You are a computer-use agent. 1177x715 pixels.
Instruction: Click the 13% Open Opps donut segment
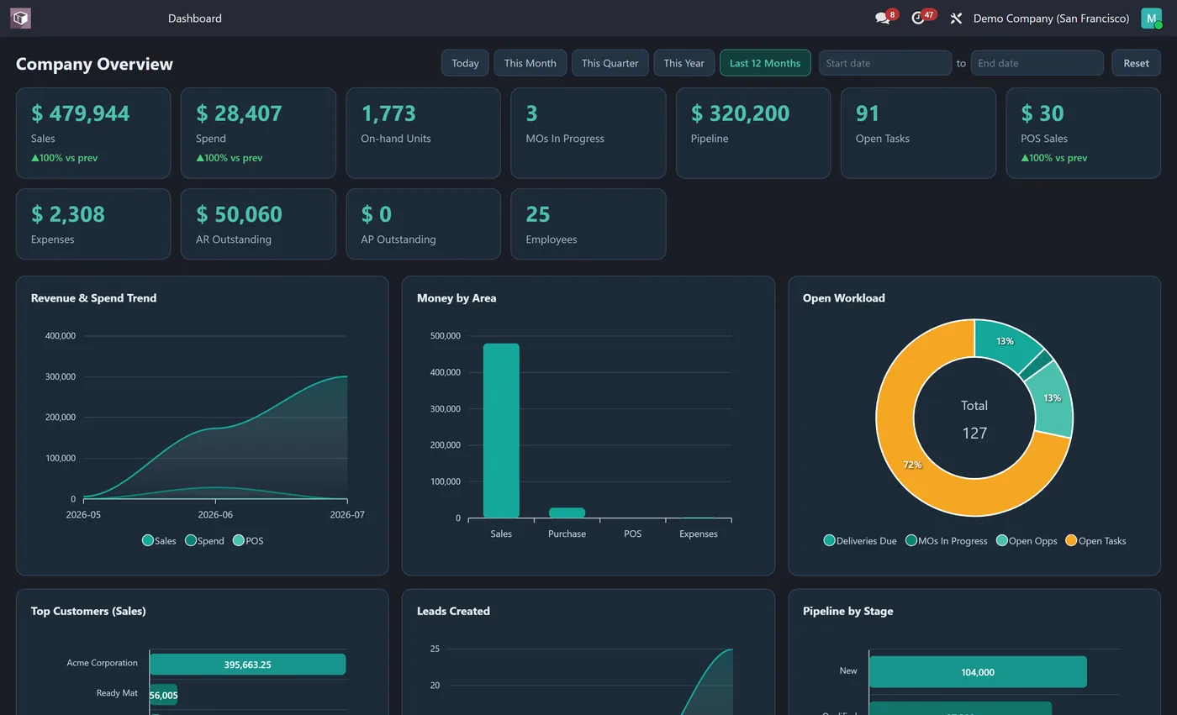pyautogui.click(x=1051, y=399)
